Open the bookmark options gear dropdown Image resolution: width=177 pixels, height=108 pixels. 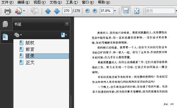coord(18,35)
